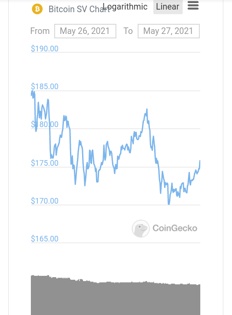This screenshot has height=315, width=232.
Task: Click the CoinGecko watermark text
Action: point(175,228)
